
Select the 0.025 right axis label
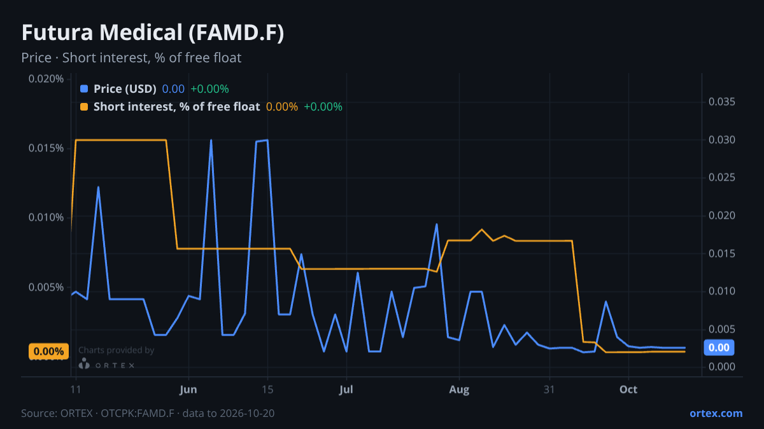coord(722,177)
